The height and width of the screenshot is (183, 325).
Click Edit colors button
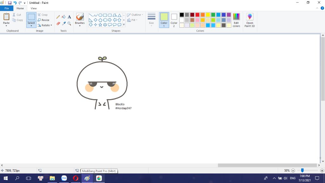point(236,20)
